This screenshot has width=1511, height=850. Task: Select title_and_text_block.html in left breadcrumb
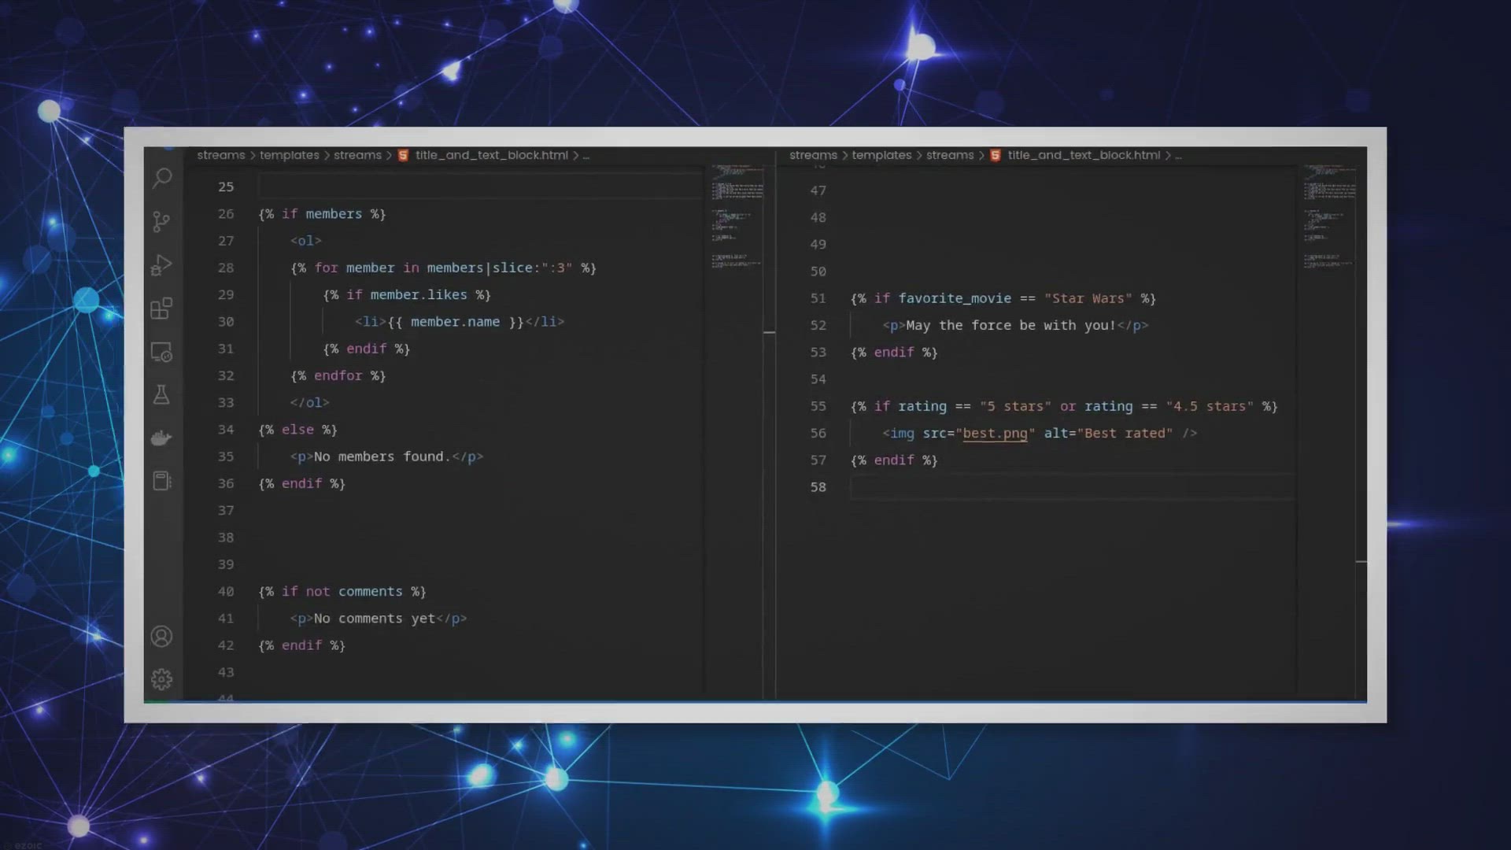[492, 155]
